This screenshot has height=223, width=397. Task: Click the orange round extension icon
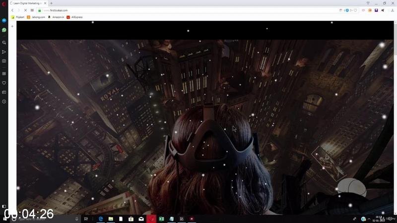click(x=370, y=10)
